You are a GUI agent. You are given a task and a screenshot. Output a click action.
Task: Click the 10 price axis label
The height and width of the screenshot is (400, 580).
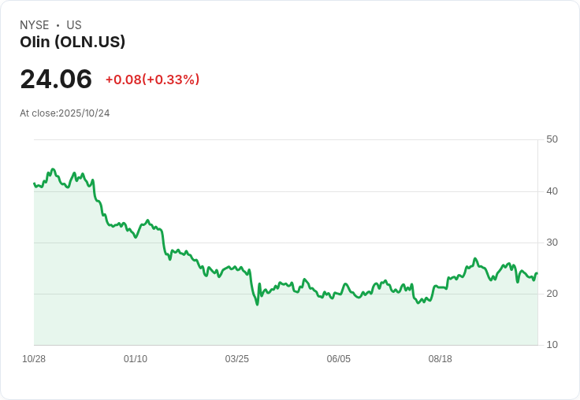pos(552,345)
